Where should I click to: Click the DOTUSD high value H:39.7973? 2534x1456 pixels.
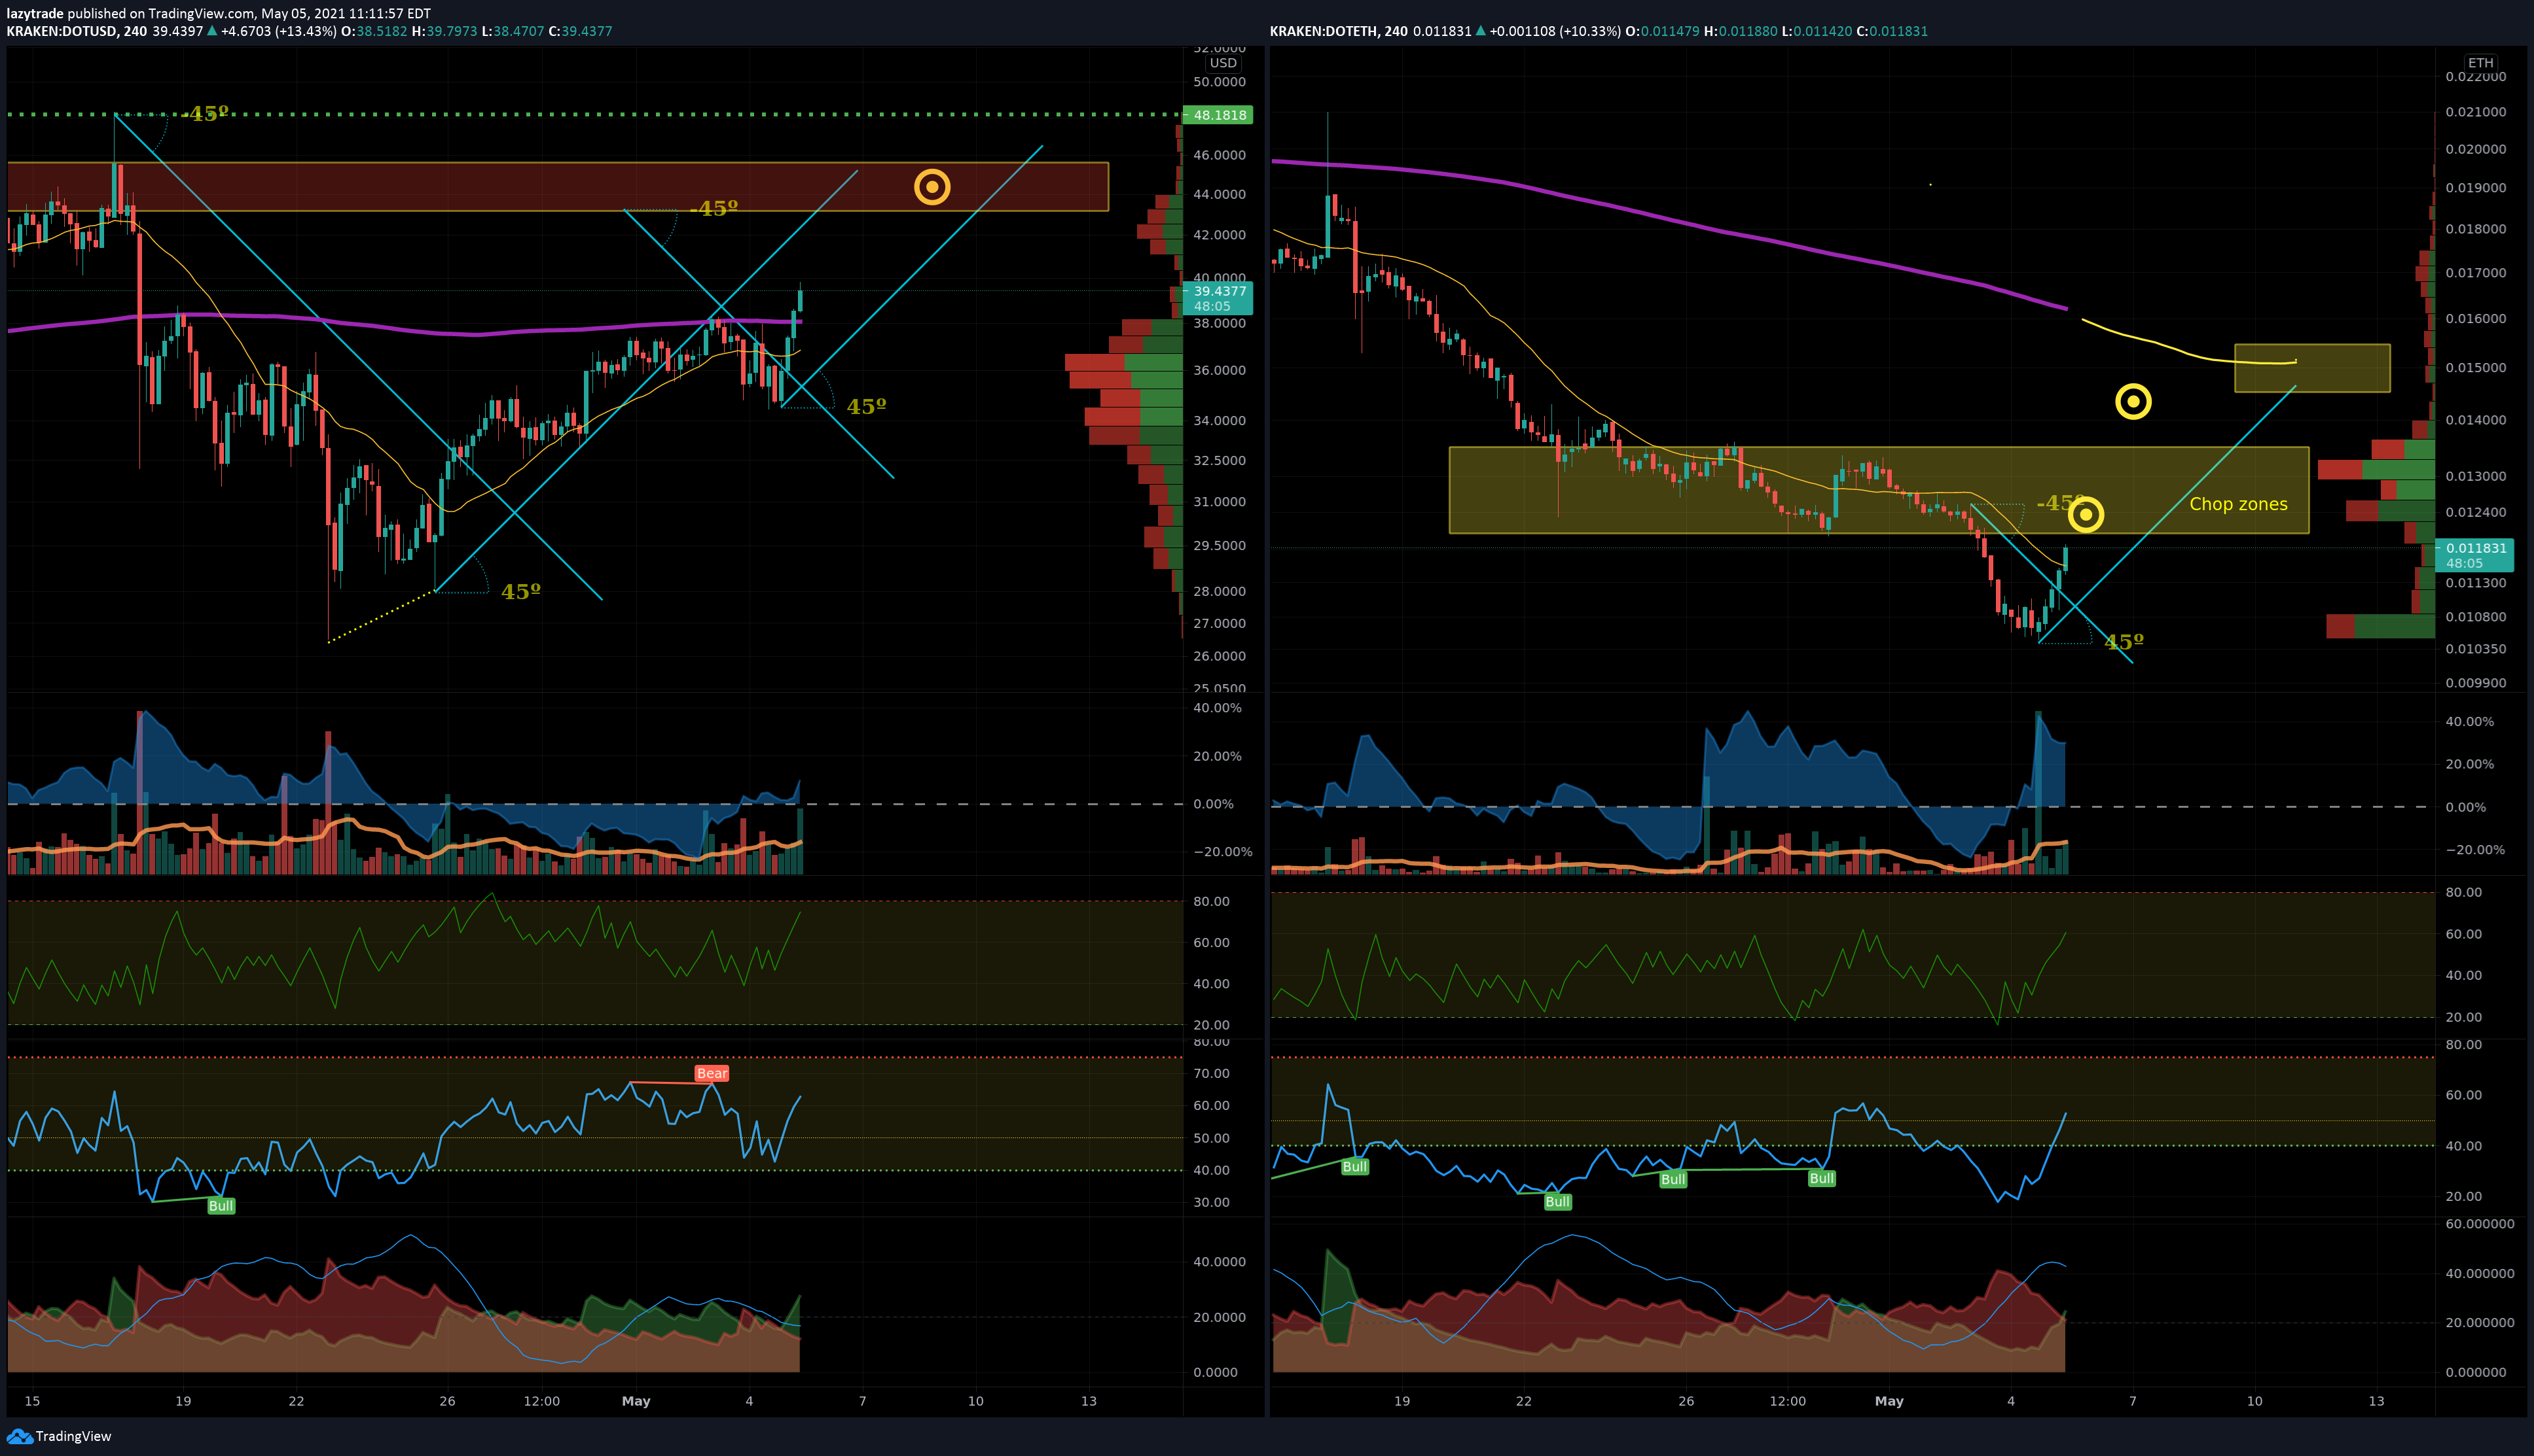[x=444, y=31]
